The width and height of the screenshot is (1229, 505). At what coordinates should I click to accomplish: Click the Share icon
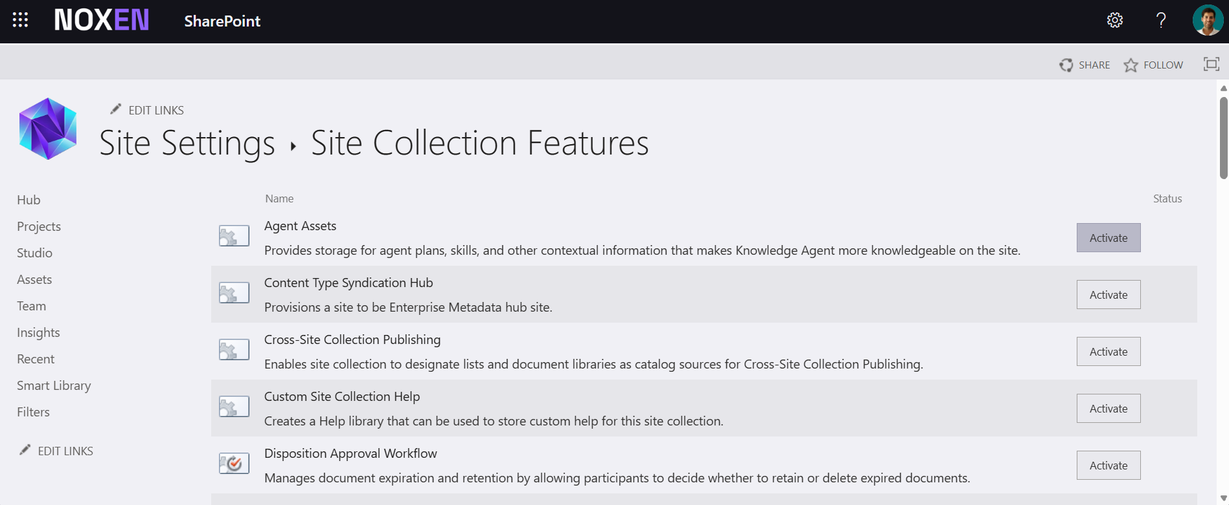[1066, 65]
